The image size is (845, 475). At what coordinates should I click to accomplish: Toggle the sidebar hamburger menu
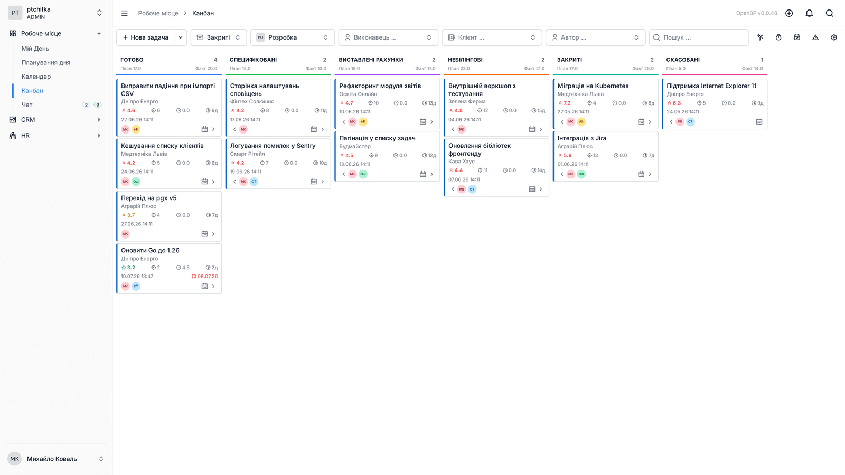(124, 13)
